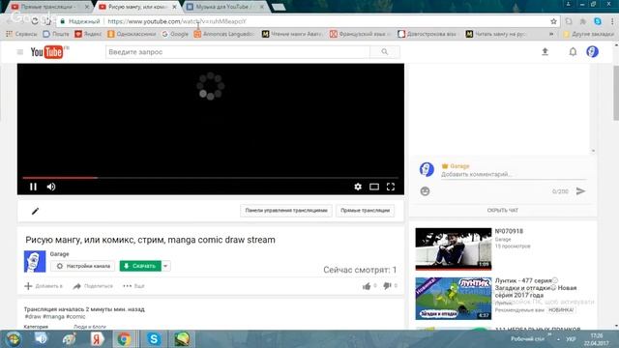Viewport: 619px width, 348px height.
Task: Open the Прямые трансляции button
Action: tap(366, 211)
